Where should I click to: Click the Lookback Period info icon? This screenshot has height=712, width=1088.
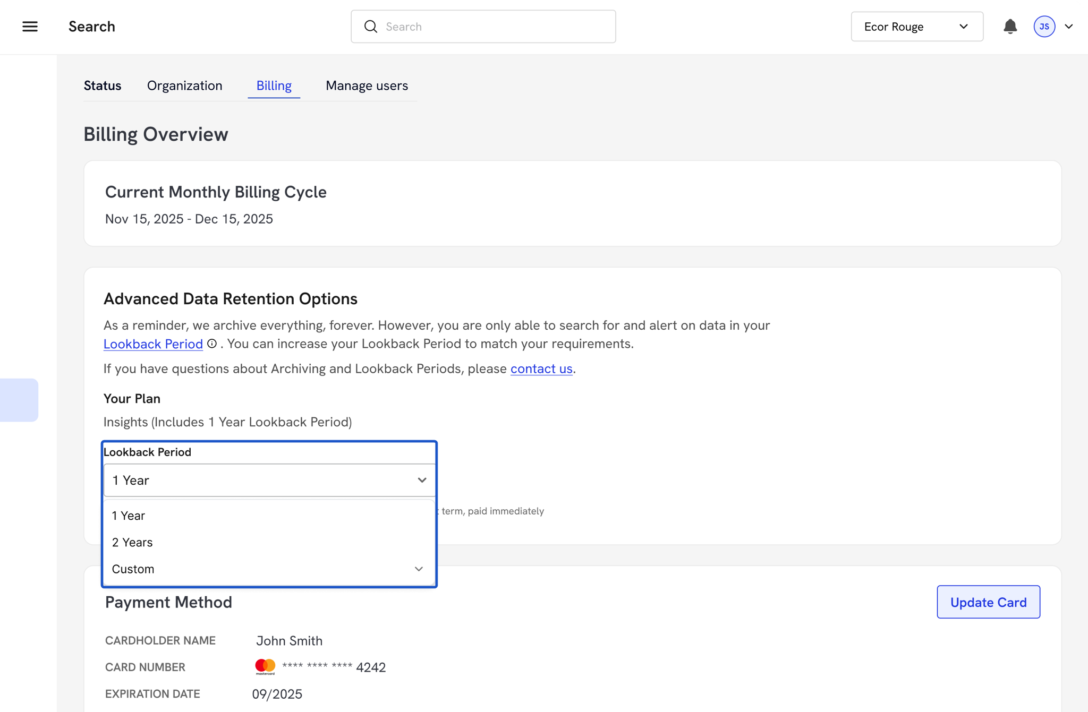click(x=212, y=344)
